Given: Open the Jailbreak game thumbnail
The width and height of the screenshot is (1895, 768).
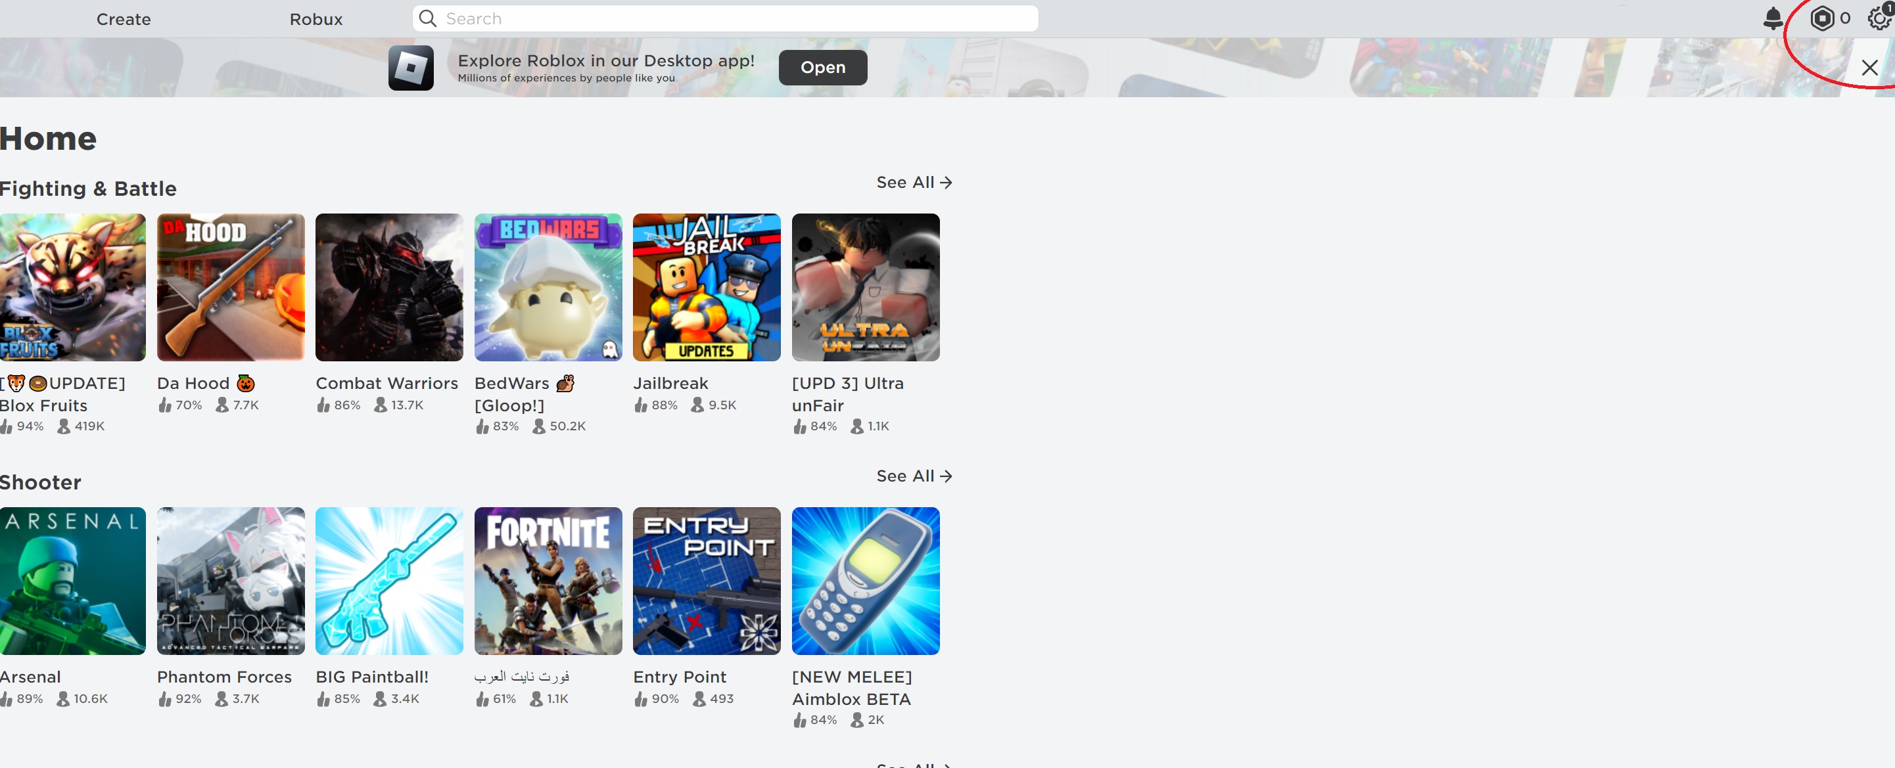Looking at the screenshot, I should tap(706, 287).
